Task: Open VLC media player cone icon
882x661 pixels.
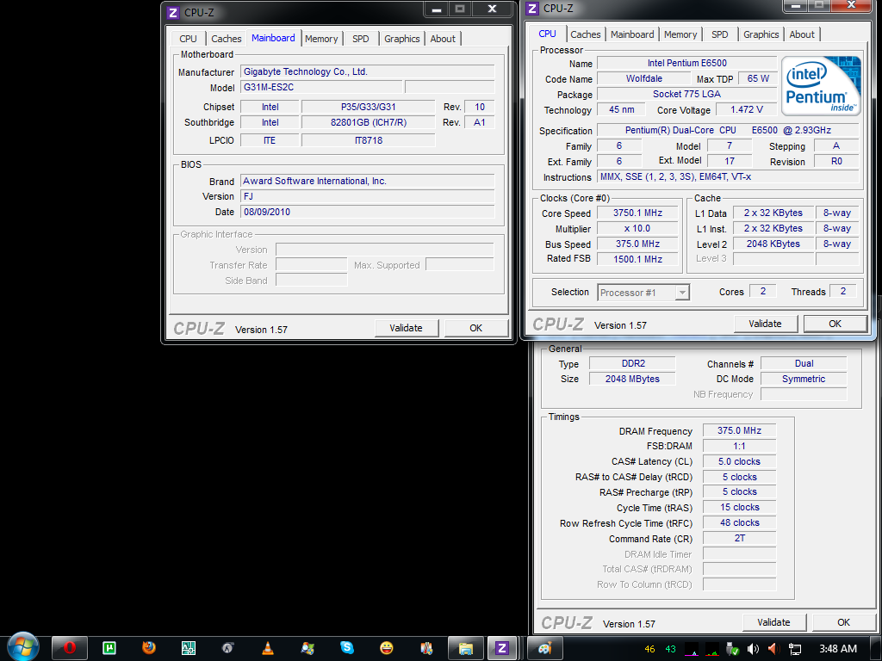Action: 268,648
